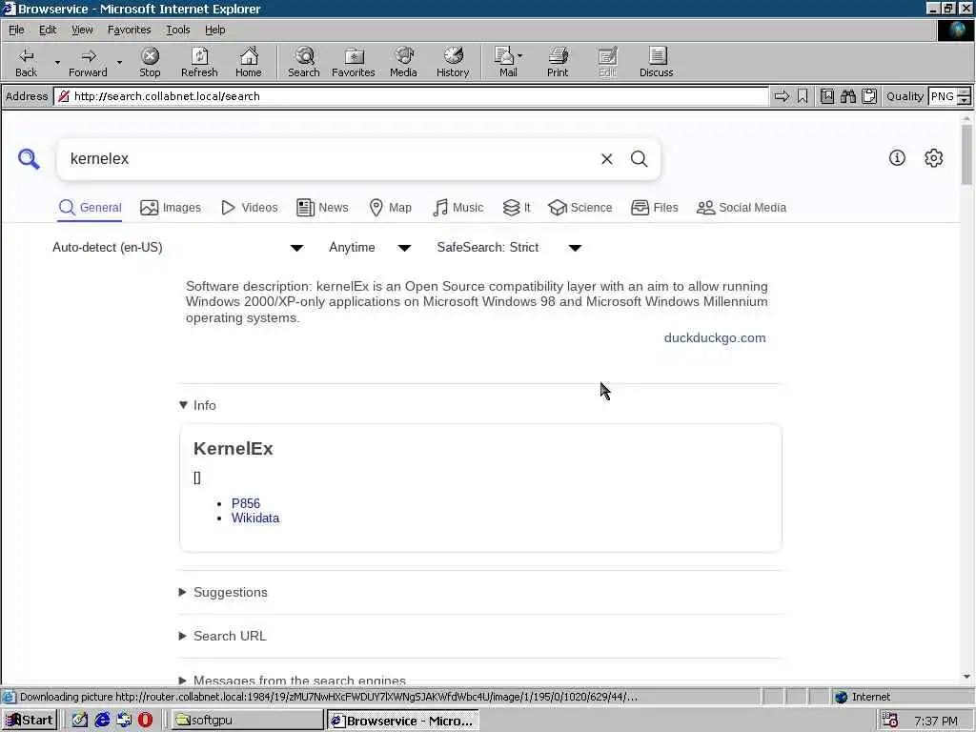976x732 pixels.
Task: Open the Windows Start menu
Action: coord(30,721)
